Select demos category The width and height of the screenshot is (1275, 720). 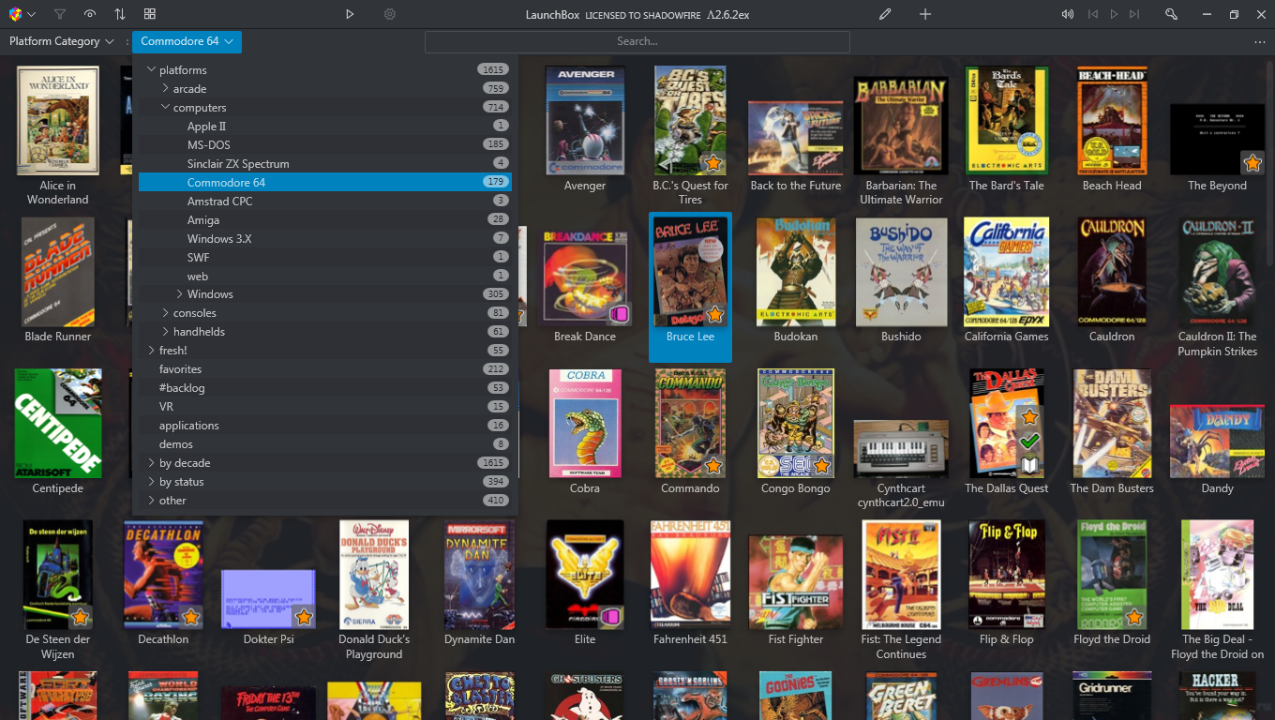tap(324, 444)
